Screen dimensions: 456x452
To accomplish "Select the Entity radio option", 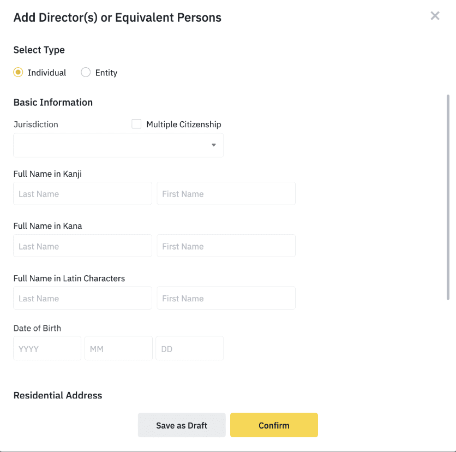I will click(x=86, y=72).
